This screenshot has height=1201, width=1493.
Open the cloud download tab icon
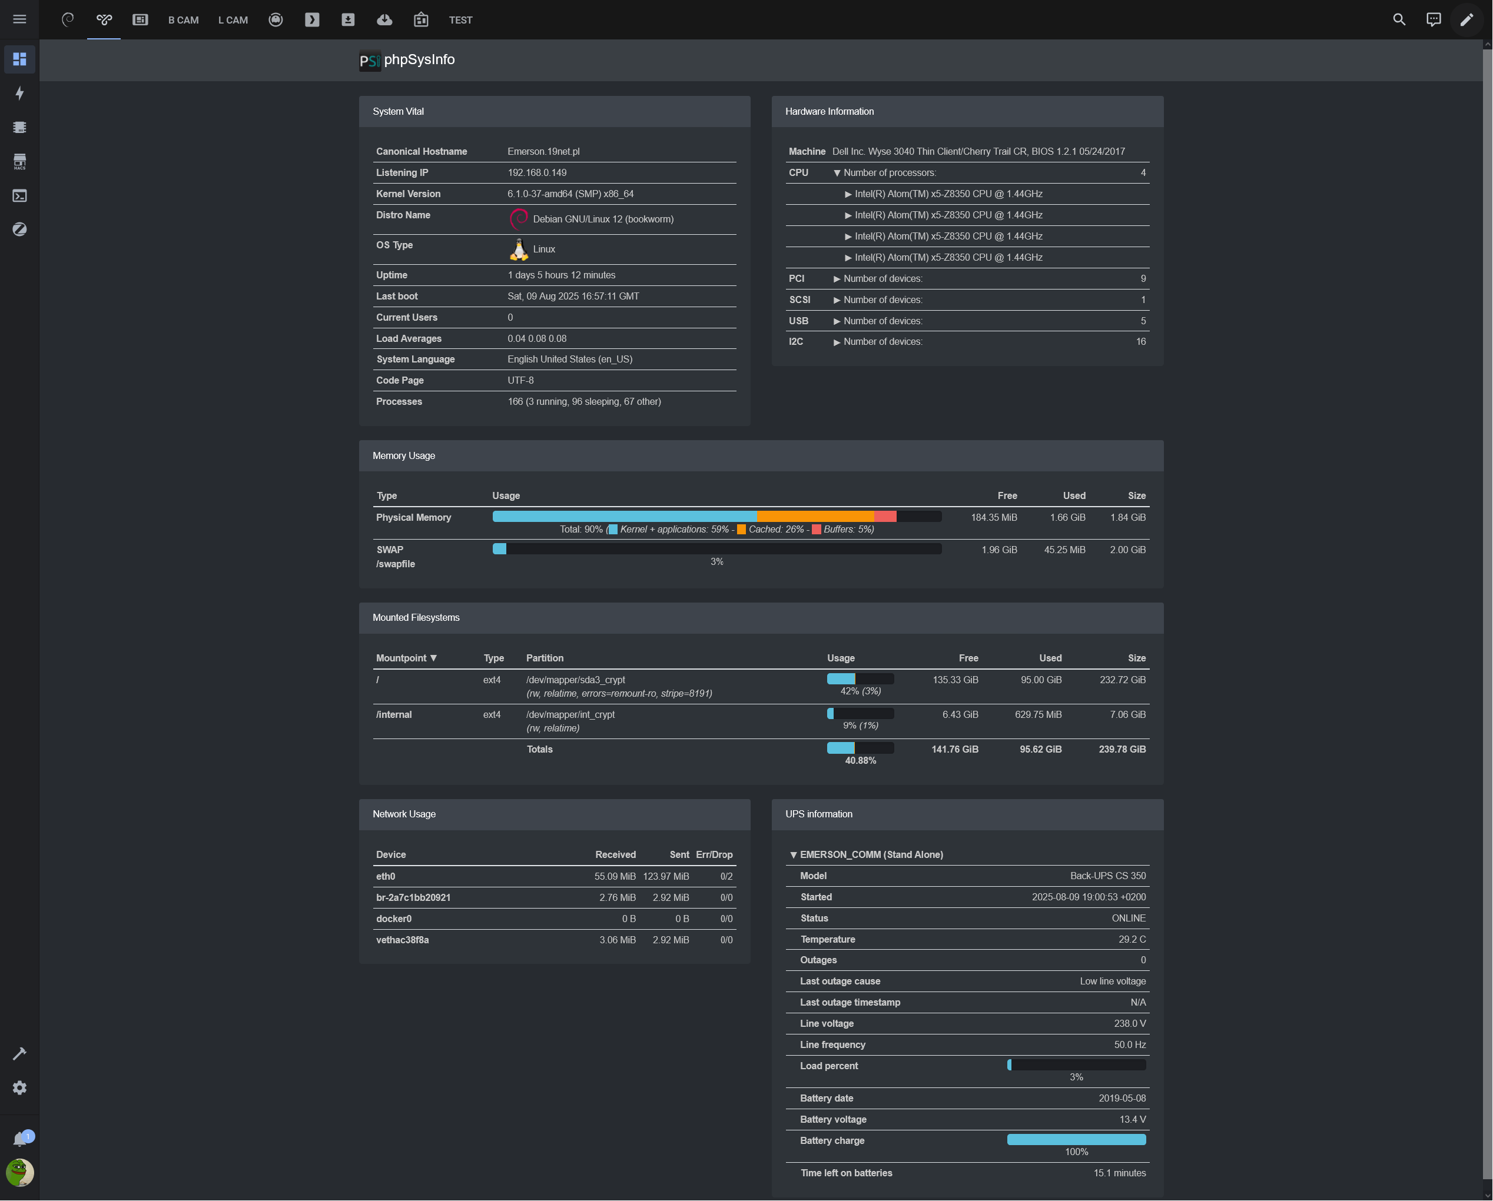(384, 19)
